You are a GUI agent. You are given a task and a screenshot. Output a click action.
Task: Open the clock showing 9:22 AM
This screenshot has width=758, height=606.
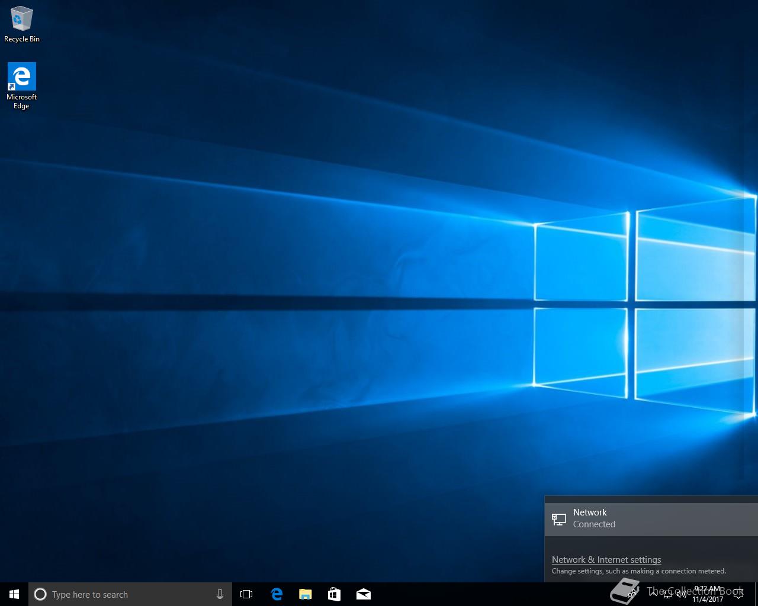coord(708,594)
